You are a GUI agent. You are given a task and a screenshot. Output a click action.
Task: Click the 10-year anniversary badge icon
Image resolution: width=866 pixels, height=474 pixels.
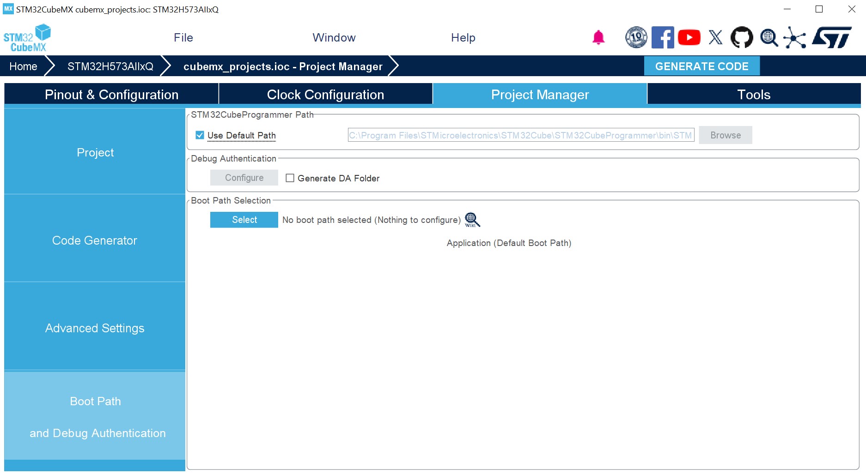[x=636, y=37]
